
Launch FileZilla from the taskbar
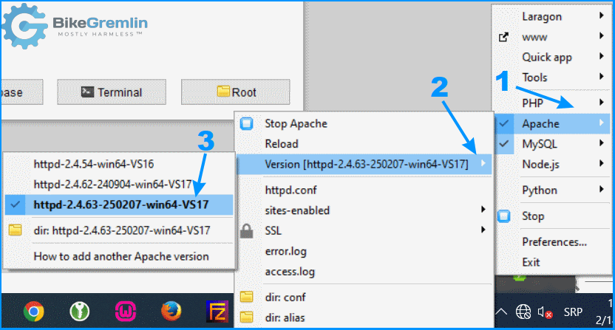point(217,312)
